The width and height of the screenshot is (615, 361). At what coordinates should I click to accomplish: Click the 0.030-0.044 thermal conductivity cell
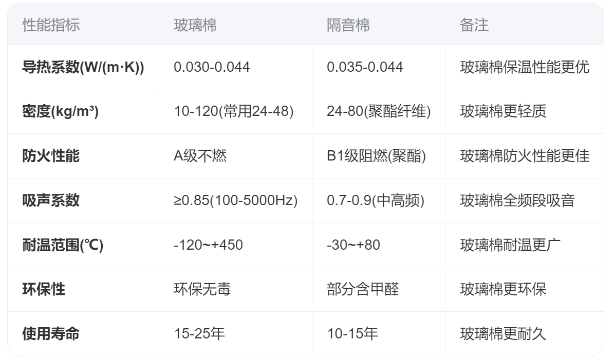point(212,67)
